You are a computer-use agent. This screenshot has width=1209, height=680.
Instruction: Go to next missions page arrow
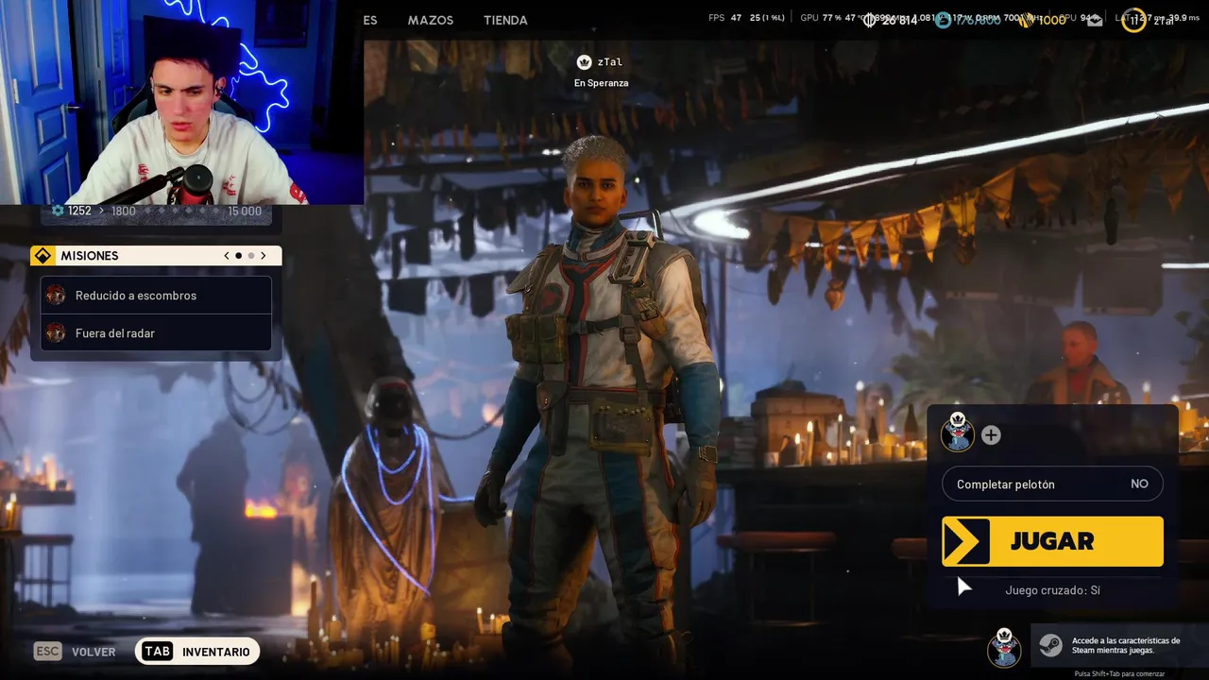point(264,256)
